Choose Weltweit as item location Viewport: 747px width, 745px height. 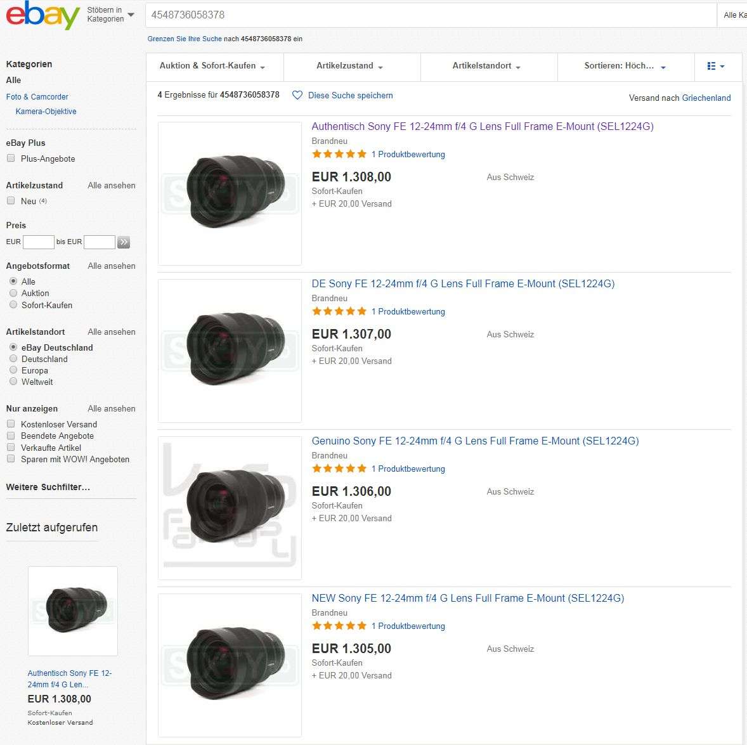coord(13,382)
